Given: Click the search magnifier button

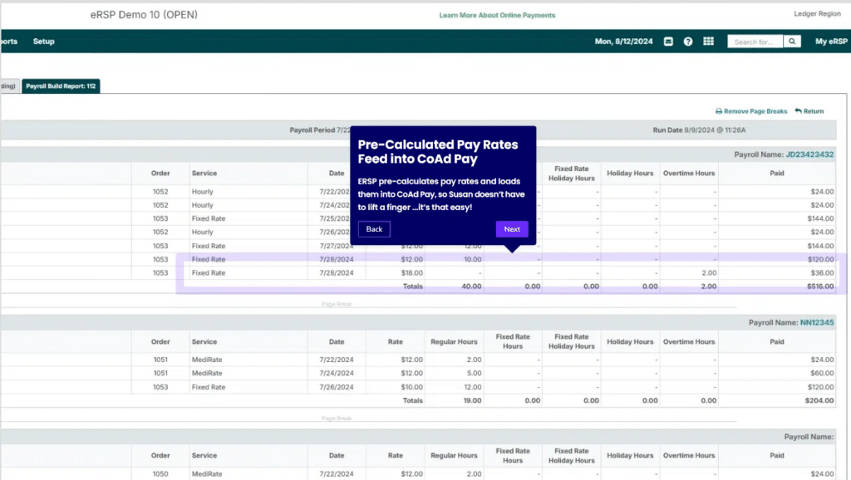Looking at the screenshot, I should 792,42.
